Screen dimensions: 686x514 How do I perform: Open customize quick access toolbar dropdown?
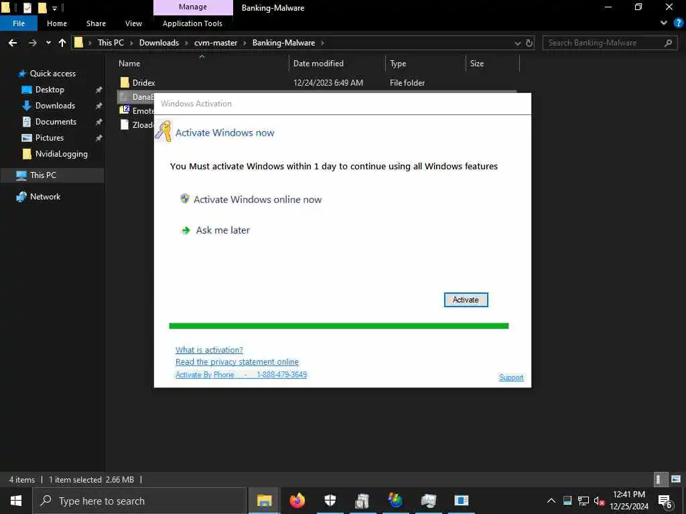[54, 8]
